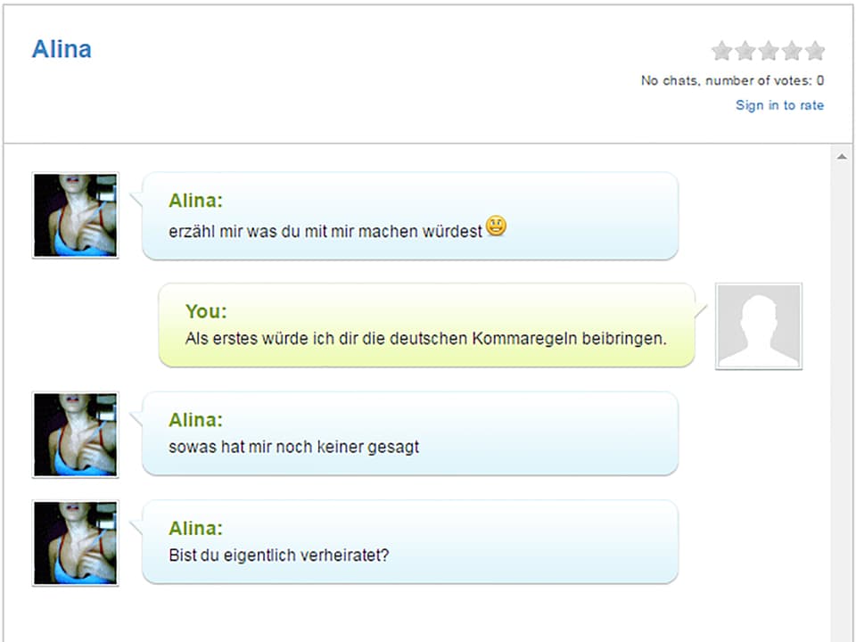The height and width of the screenshot is (642, 856).
Task: Give a five-star rating with the last star
Action: click(x=815, y=51)
